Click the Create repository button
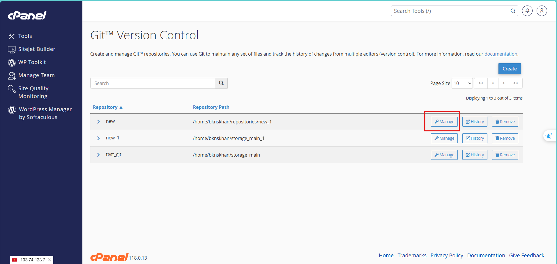The height and width of the screenshot is (264, 557). (510, 69)
